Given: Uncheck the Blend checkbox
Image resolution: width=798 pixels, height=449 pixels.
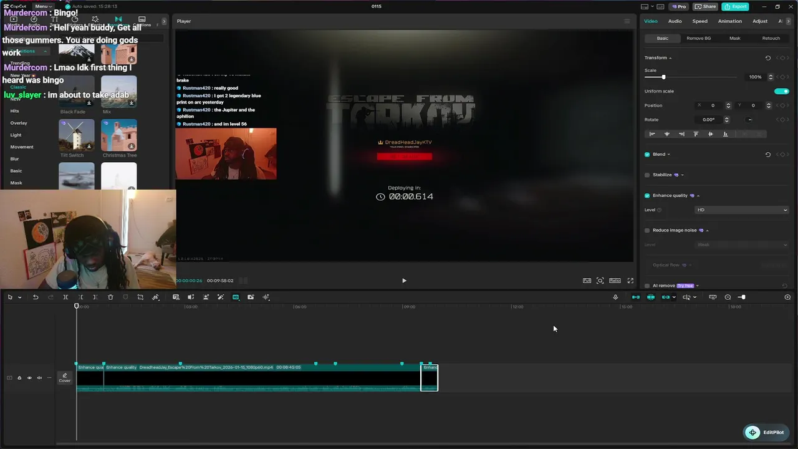Looking at the screenshot, I should pos(647,155).
